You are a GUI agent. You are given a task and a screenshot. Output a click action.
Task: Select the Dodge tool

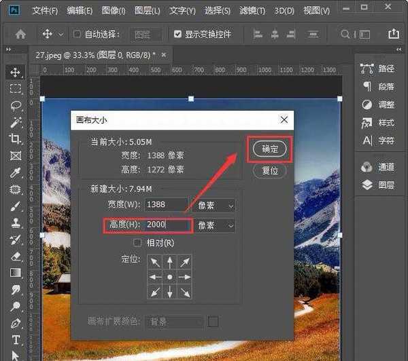[x=16, y=306]
